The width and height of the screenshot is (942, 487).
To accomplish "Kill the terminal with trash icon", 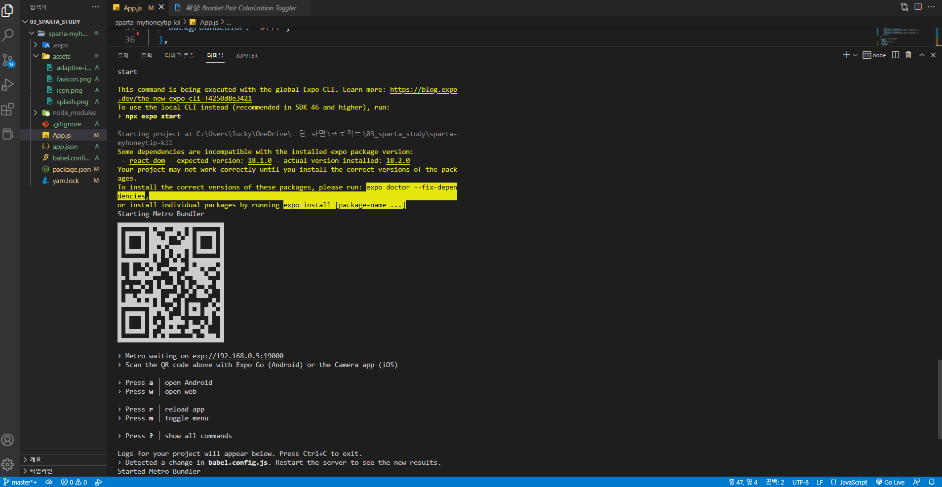I will point(908,55).
